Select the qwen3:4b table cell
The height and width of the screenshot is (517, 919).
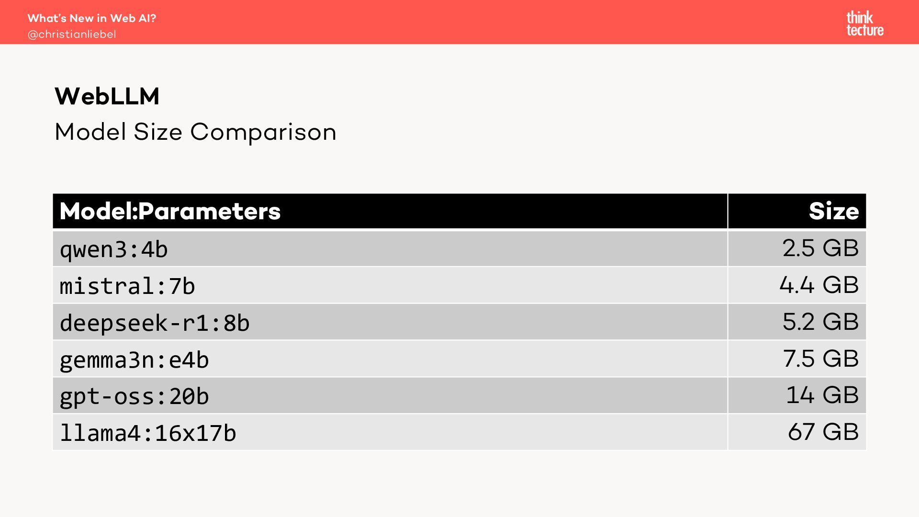(114, 249)
